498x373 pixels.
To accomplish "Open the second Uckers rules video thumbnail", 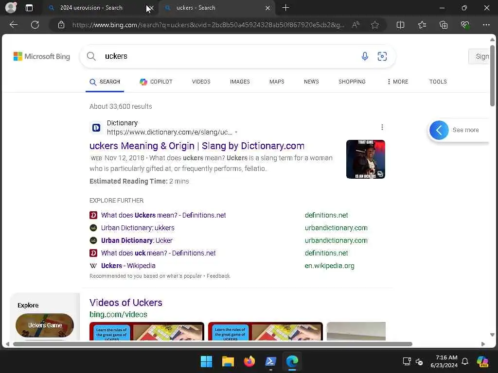I will click(x=266, y=331).
